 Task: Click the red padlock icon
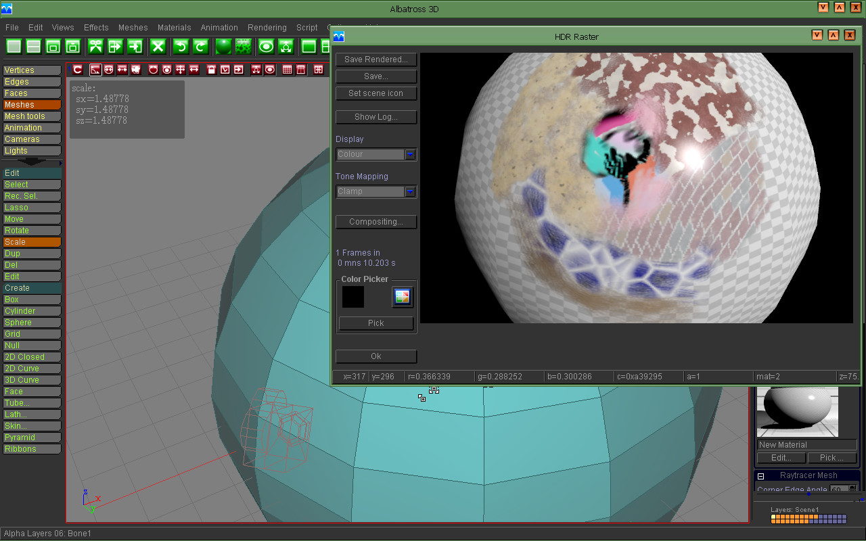(211, 70)
